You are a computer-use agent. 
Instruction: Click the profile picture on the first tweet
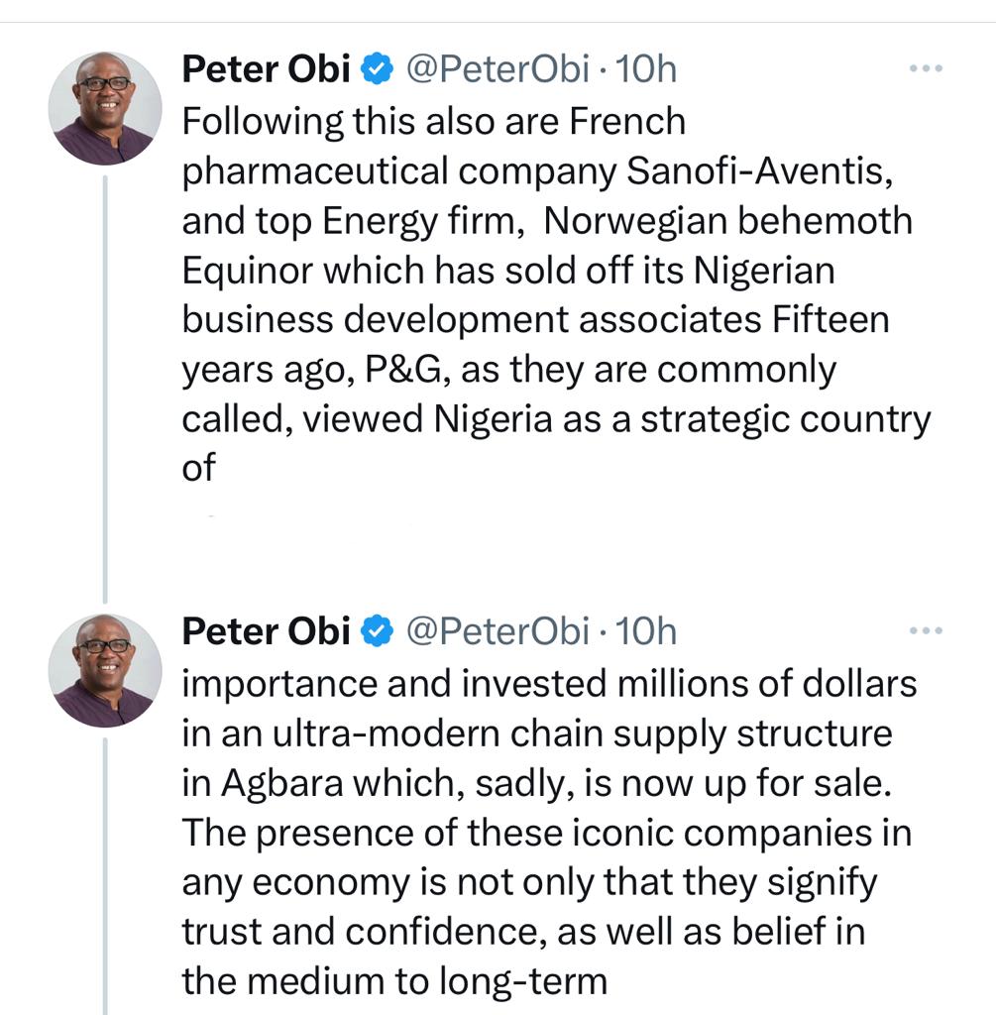tap(104, 107)
